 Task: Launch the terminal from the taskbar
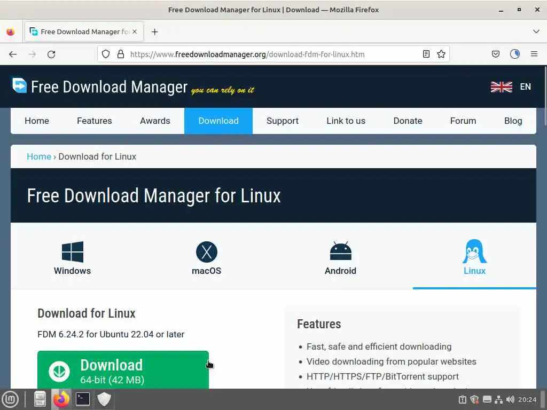coord(83,399)
